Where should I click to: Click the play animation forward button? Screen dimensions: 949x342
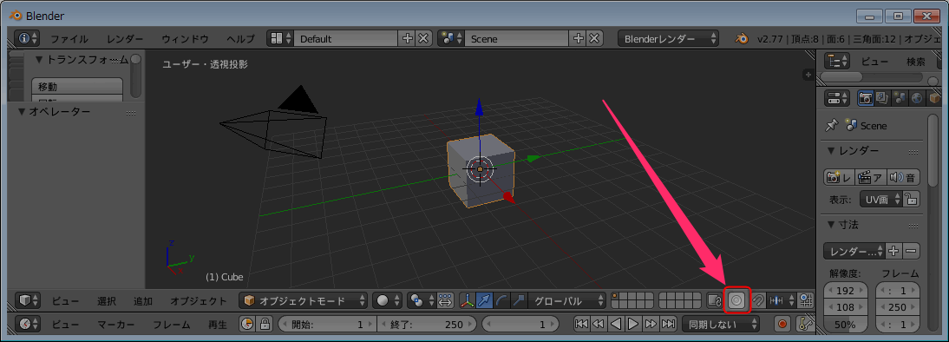[633, 325]
